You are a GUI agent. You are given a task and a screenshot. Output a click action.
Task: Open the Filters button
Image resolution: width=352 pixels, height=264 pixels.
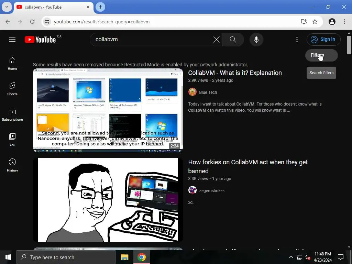coord(321,55)
